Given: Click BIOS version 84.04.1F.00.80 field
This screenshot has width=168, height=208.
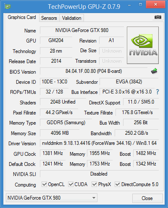Looking at the screenshot, I should (94, 71).
